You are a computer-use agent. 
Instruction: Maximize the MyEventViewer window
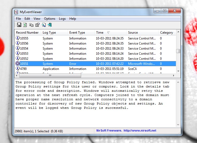tap(165, 11)
